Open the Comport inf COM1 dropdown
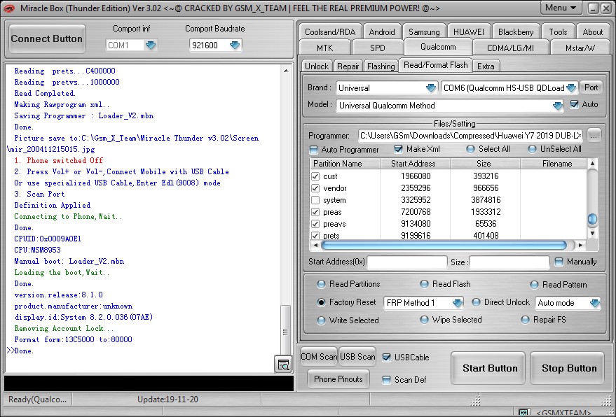 [x=151, y=45]
